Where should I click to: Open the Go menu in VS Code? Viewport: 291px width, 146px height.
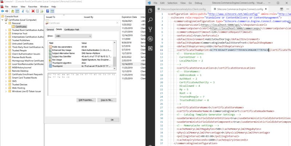tap(190, 3)
